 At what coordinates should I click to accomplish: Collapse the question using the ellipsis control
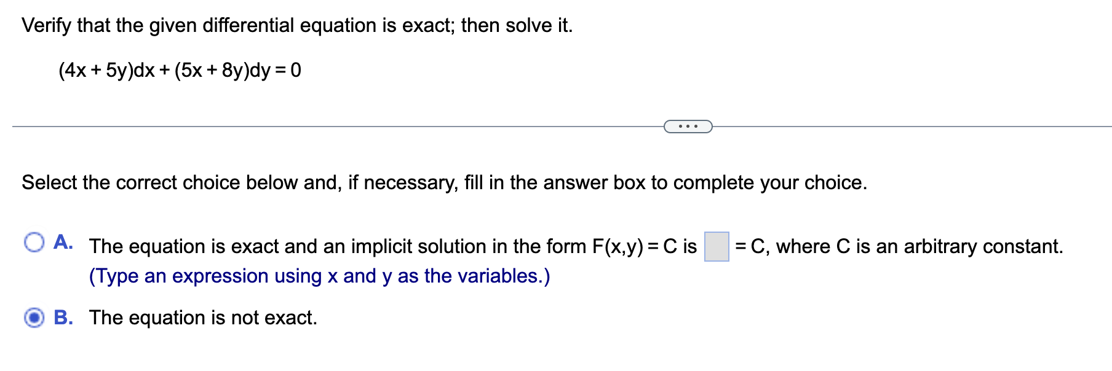687,125
